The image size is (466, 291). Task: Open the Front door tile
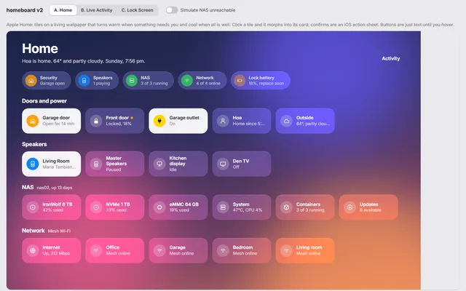tap(115, 121)
